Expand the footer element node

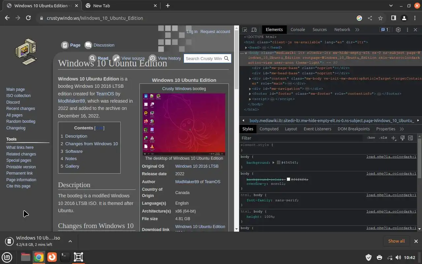click(x=250, y=94)
